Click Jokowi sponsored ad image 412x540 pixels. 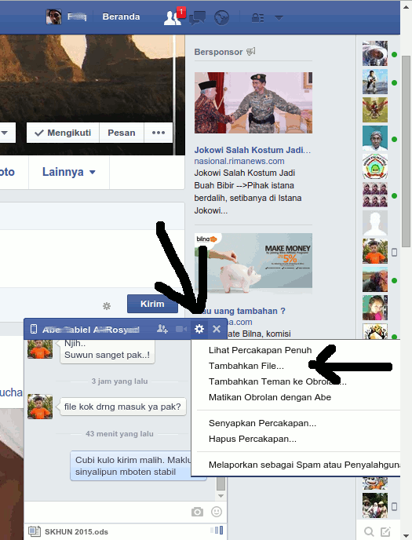click(253, 103)
